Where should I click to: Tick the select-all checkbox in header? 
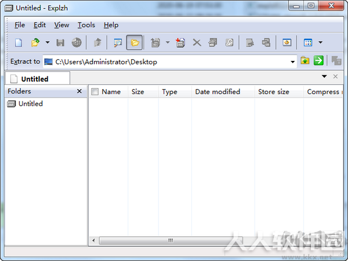95,92
